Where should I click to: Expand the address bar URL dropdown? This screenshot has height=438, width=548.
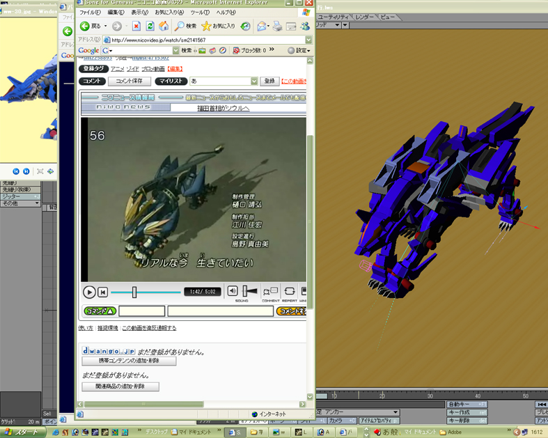308,40
